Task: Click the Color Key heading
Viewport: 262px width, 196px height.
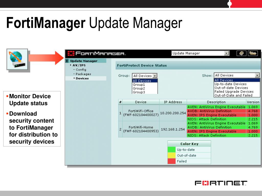Action: [189, 144]
